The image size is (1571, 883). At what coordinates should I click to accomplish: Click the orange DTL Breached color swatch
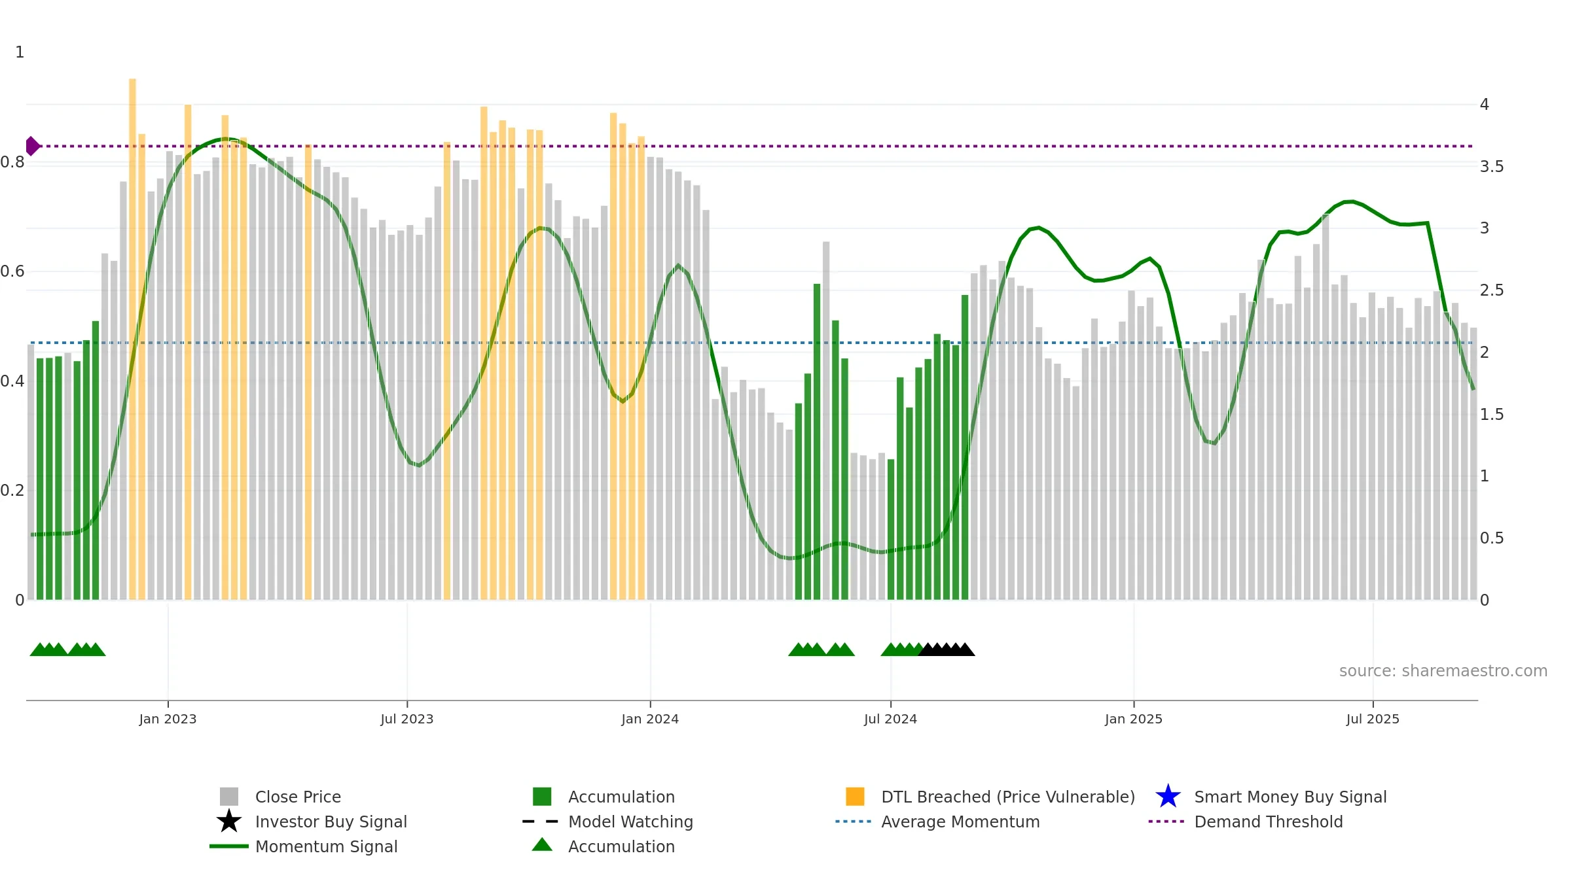(855, 797)
